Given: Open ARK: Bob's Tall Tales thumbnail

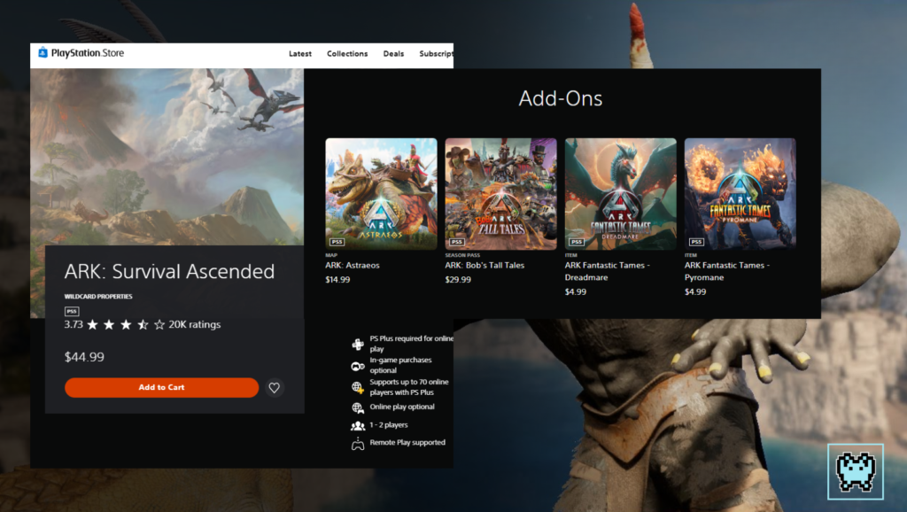Looking at the screenshot, I should [501, 194].
